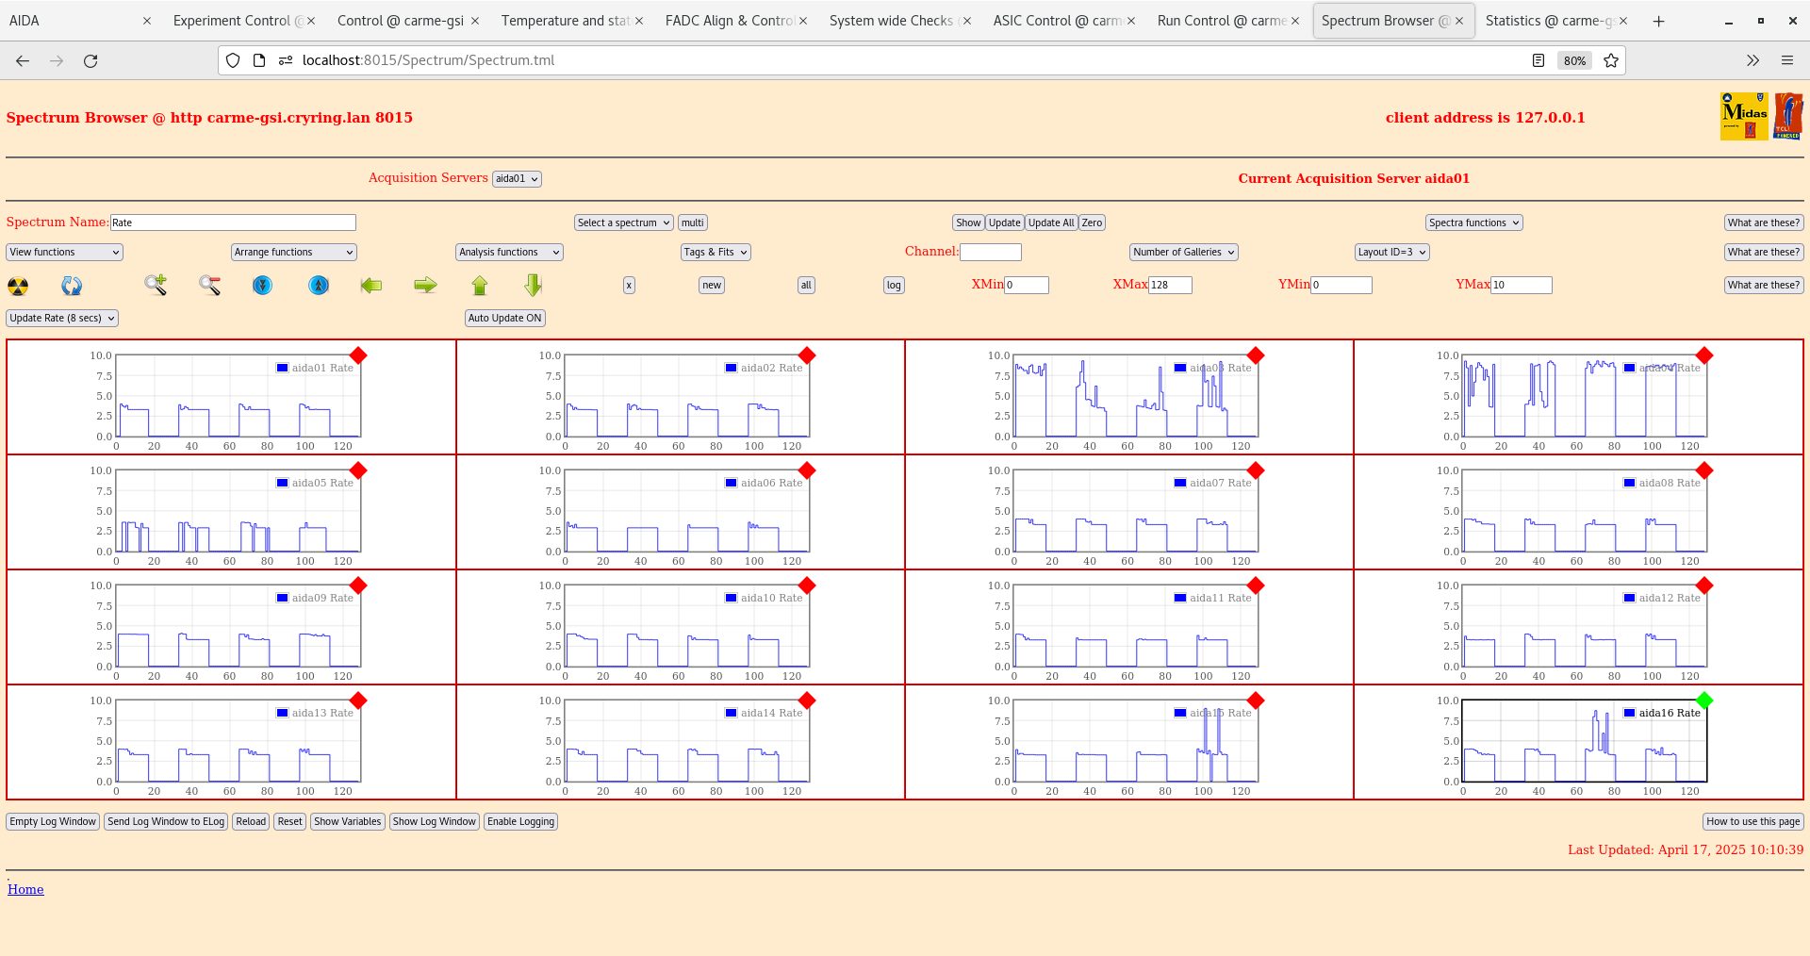Select the zoom-out magnifier icon

coord(209,286)
